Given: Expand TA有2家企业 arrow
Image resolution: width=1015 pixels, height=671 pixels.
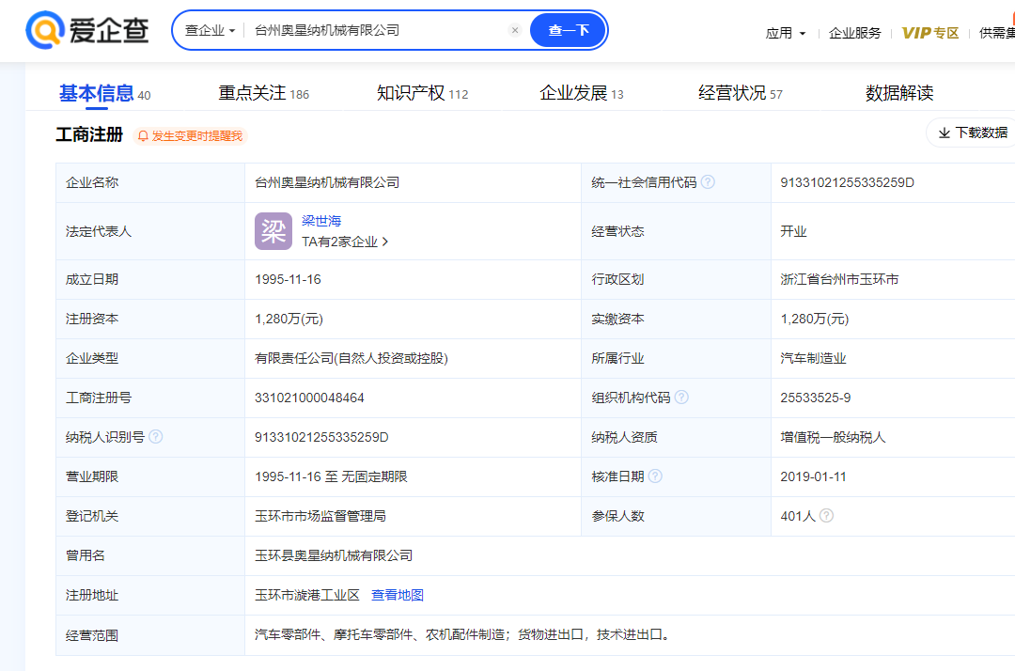Looking at the screenshot, I should pos(345,242).
